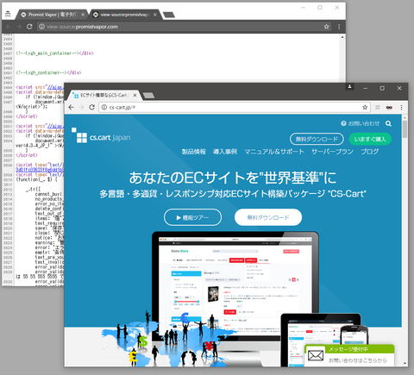
Task: Click the cs.cart Japan logo
Action: (101, 135)
